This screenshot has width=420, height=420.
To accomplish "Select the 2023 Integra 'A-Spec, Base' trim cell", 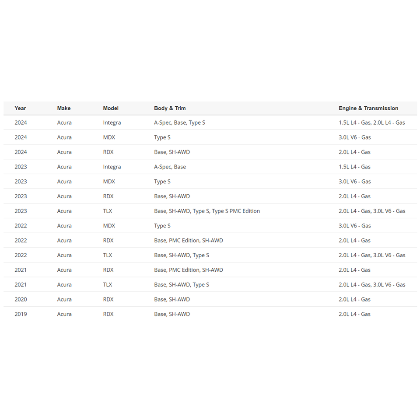I will [170, 167].
